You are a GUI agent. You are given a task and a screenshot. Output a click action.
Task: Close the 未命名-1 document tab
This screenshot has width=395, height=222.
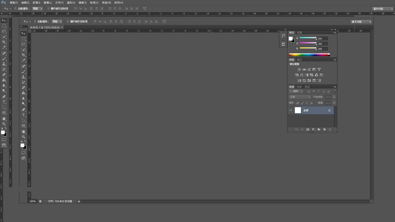tap(62, 27)
